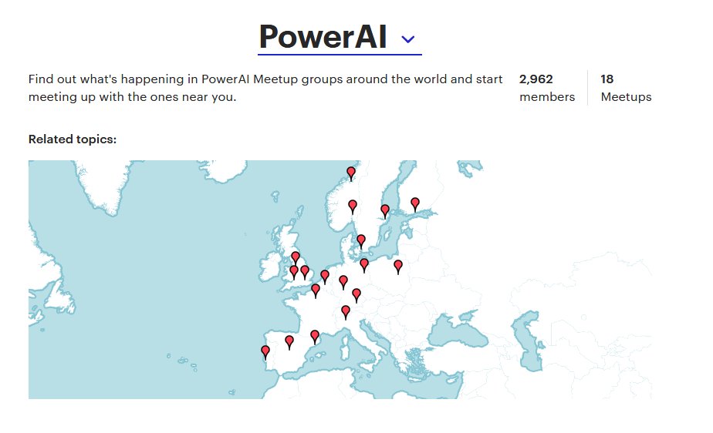Click the PowerAI title heading
Image resolution: width=713 pixels, height=433 pixels.
(x=323, y=37)
